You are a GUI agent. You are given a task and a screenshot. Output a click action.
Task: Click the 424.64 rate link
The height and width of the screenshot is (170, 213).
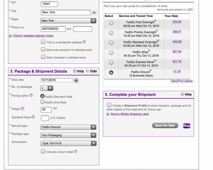(x=177, y=22)
